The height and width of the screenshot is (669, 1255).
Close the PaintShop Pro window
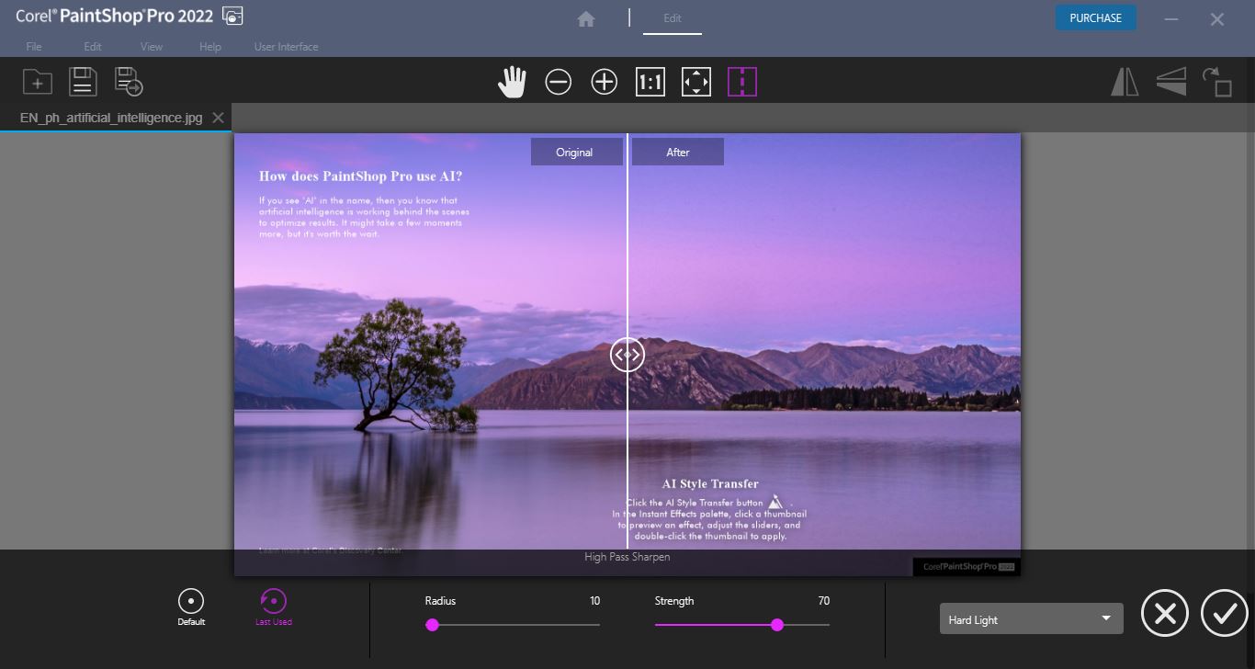coord(1217,18)
